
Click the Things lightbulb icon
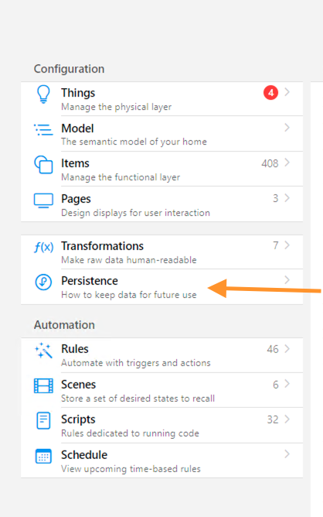43,94
